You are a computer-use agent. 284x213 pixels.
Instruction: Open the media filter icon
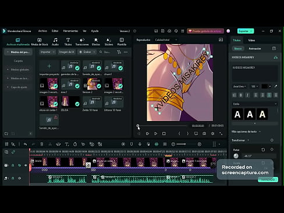(119, 52)
